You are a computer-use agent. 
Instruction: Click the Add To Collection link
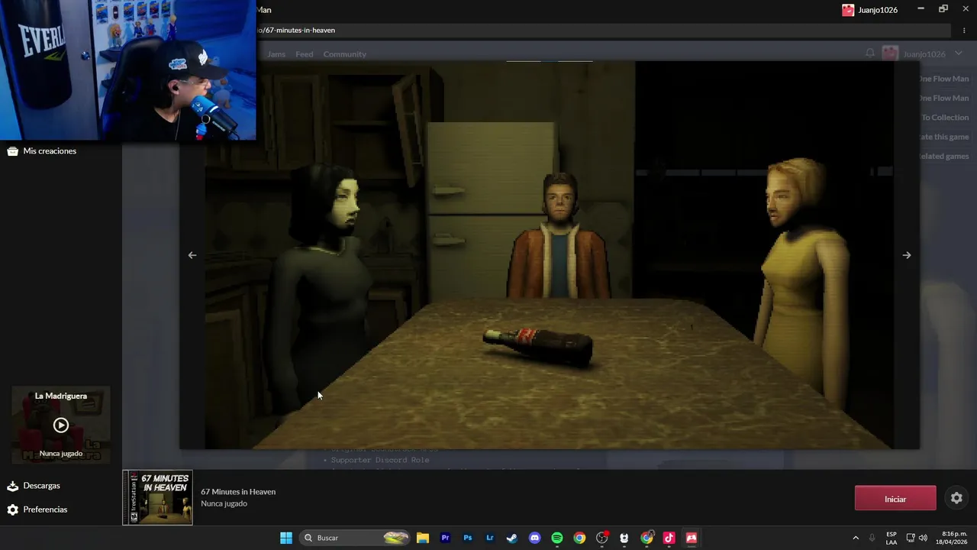click(x=944, y=118)
